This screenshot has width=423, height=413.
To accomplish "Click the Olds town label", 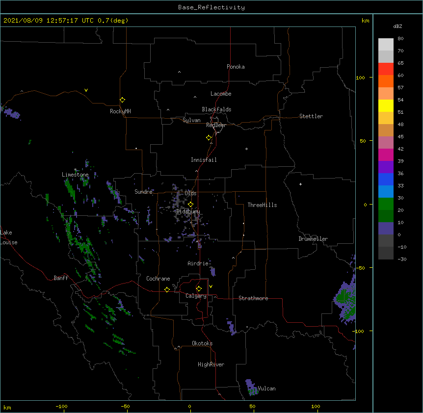I will pyautogui.click(x=190, y=193).
